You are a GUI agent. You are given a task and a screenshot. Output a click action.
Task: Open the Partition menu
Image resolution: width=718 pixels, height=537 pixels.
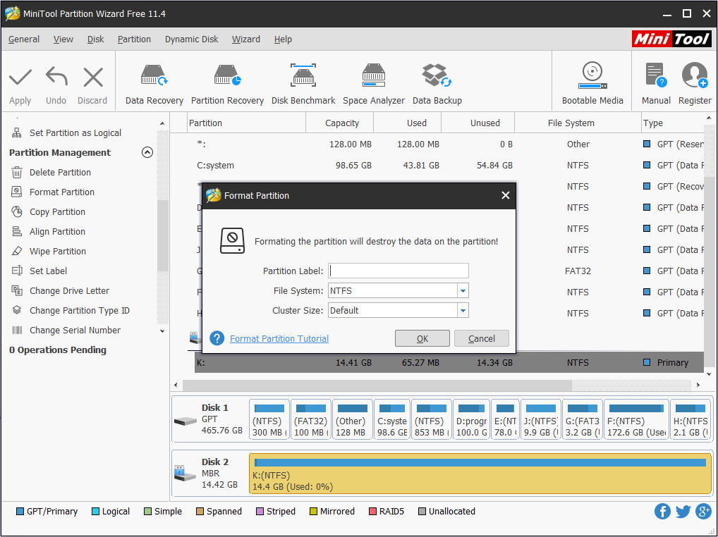[134, 39]
